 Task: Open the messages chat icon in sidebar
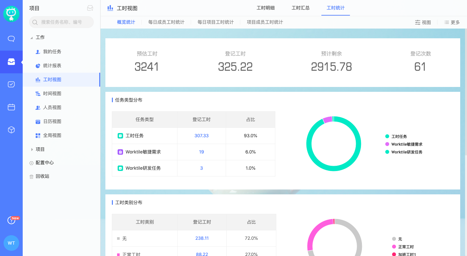[x=11, y=39]
